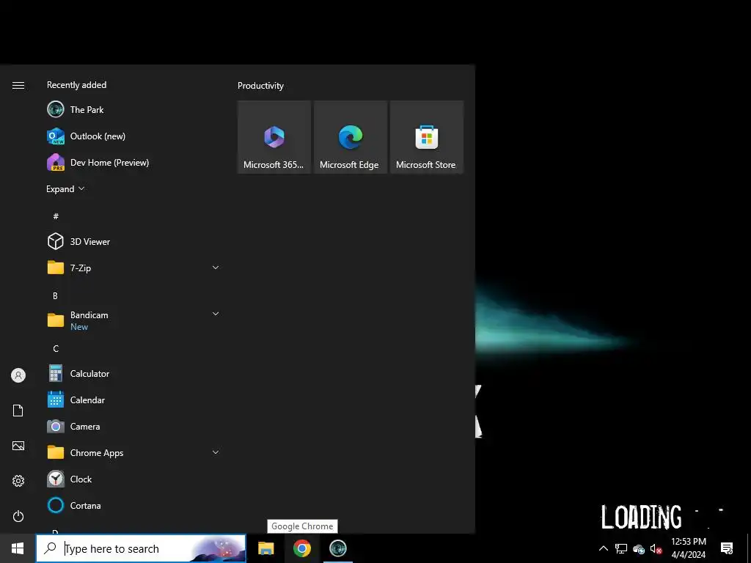
Task: Open the network status tray icon
Action: [621, 548]
